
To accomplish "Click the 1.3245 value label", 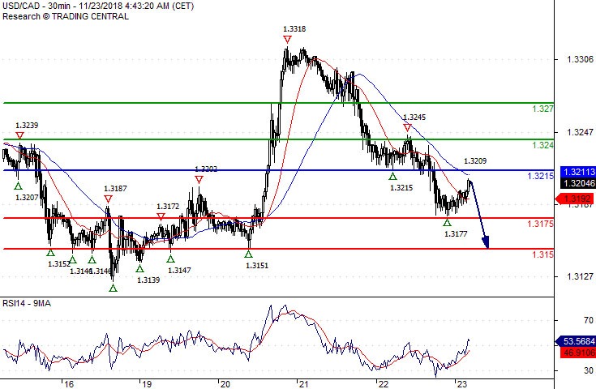I will point(414,118).
